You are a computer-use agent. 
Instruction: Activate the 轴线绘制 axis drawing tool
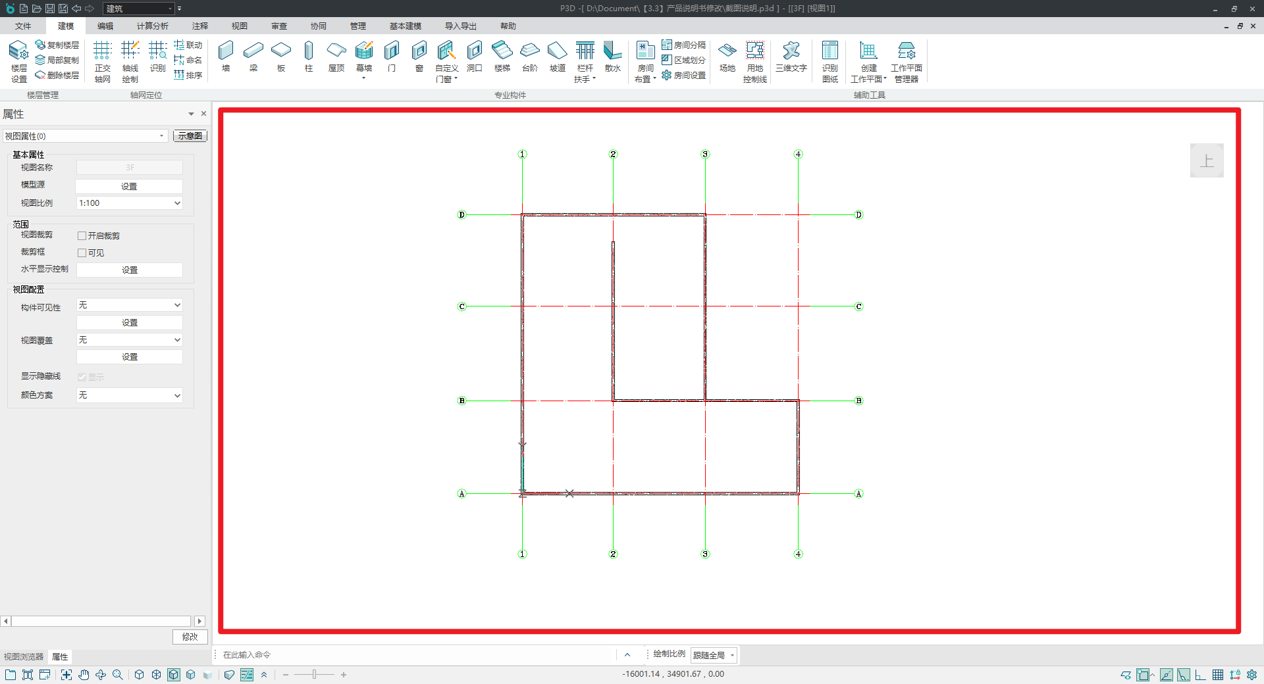130,62
